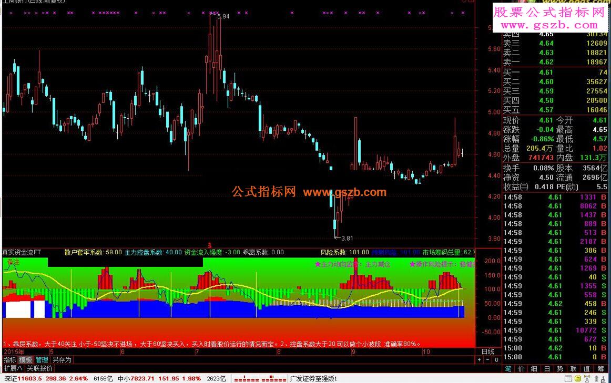Click the window layout icon in status bar

click(x=568, y=378)
